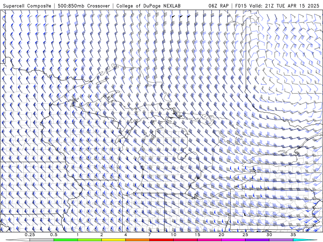Click the color scale label reading 35
The width and height of the screenshot is (323, 242).
tap(293, 235)
